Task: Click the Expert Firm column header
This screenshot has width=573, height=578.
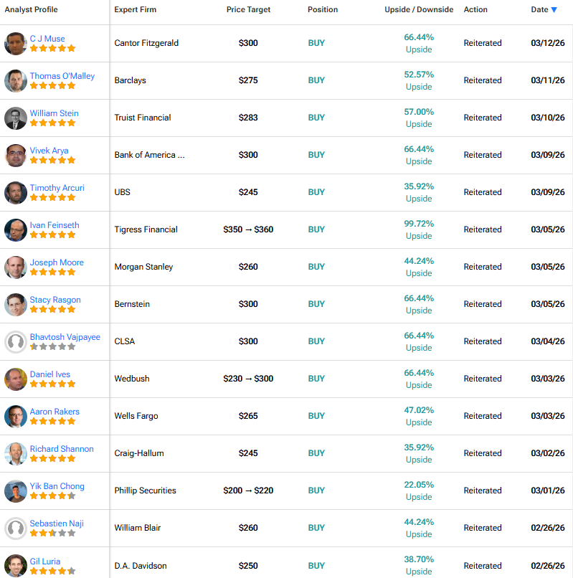Action: point(136,10)
